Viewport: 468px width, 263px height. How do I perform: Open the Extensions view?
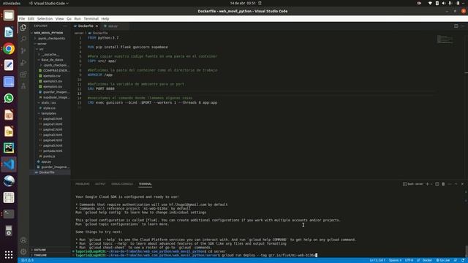pos(23,75)
